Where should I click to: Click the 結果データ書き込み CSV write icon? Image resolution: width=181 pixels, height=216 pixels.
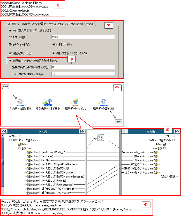tap(104, 103)
